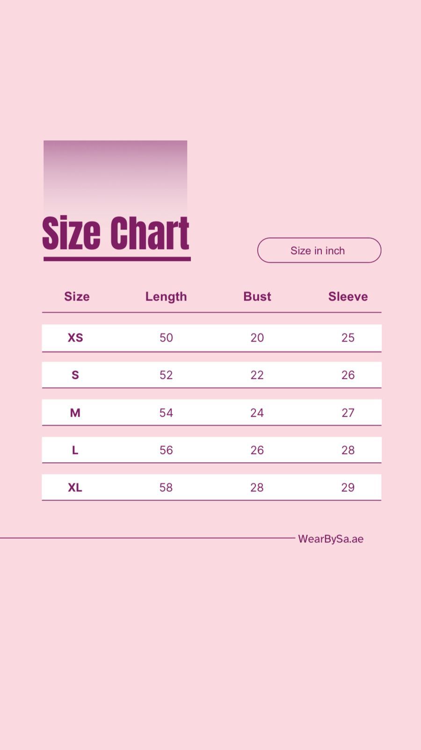Select the Size column header
This screenshot has height=750, width=421.
click(x=77, y=296)
